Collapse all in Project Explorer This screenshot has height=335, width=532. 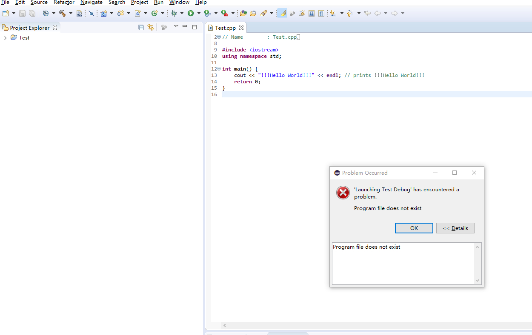click(x=141, y=28)
